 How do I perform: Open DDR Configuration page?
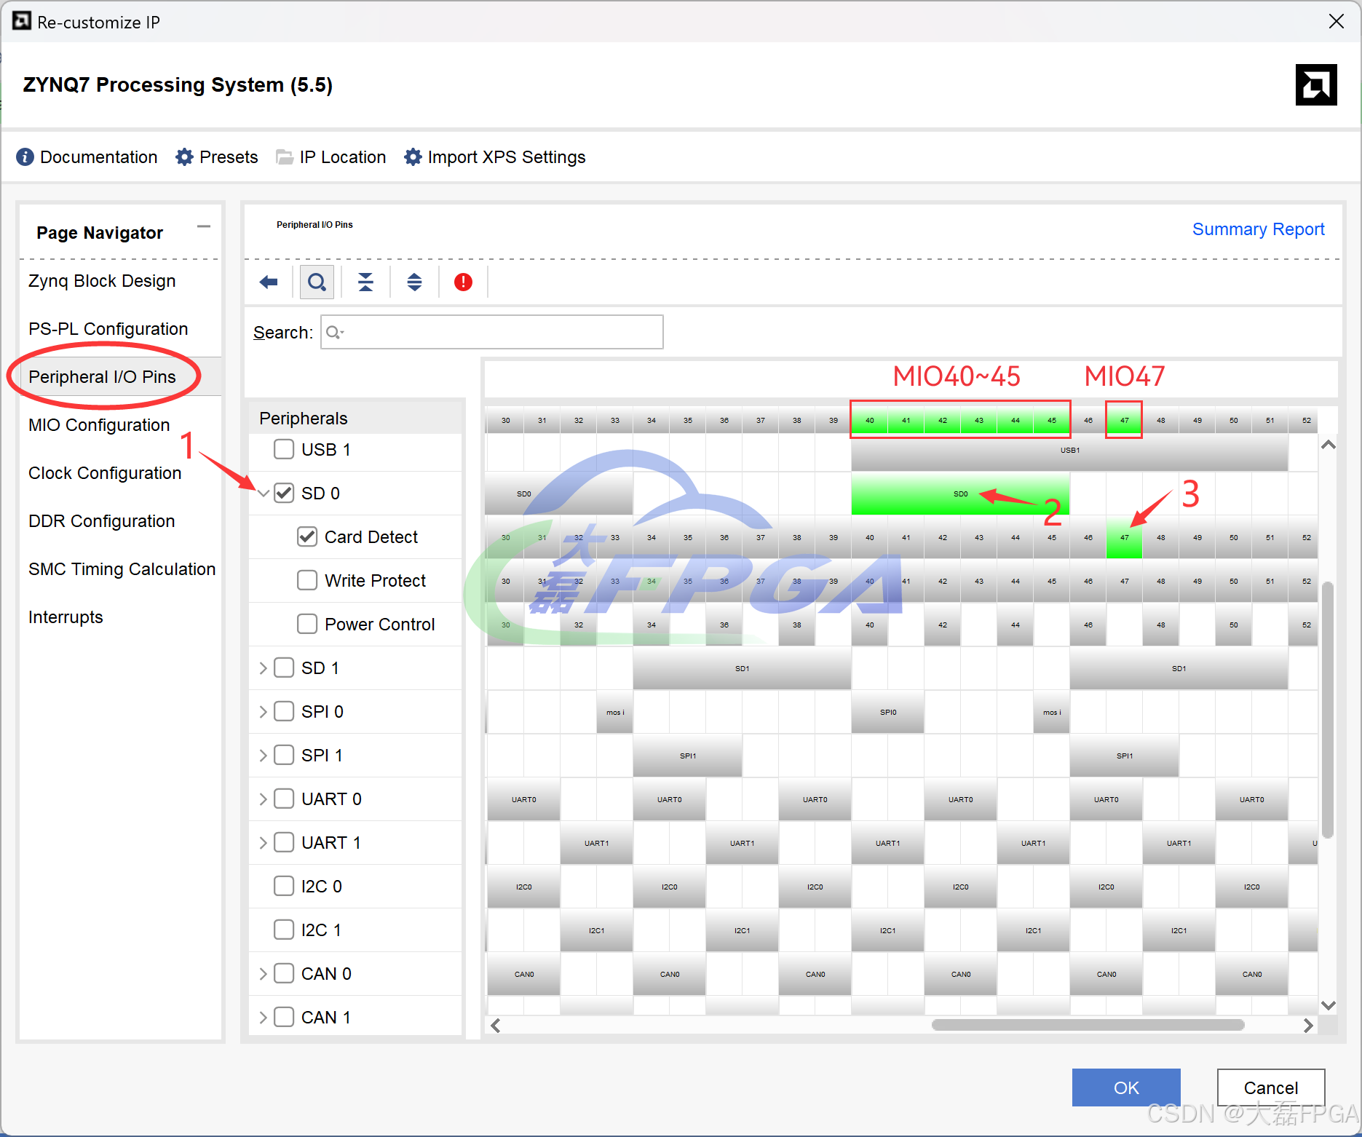[x=101, y=521]
